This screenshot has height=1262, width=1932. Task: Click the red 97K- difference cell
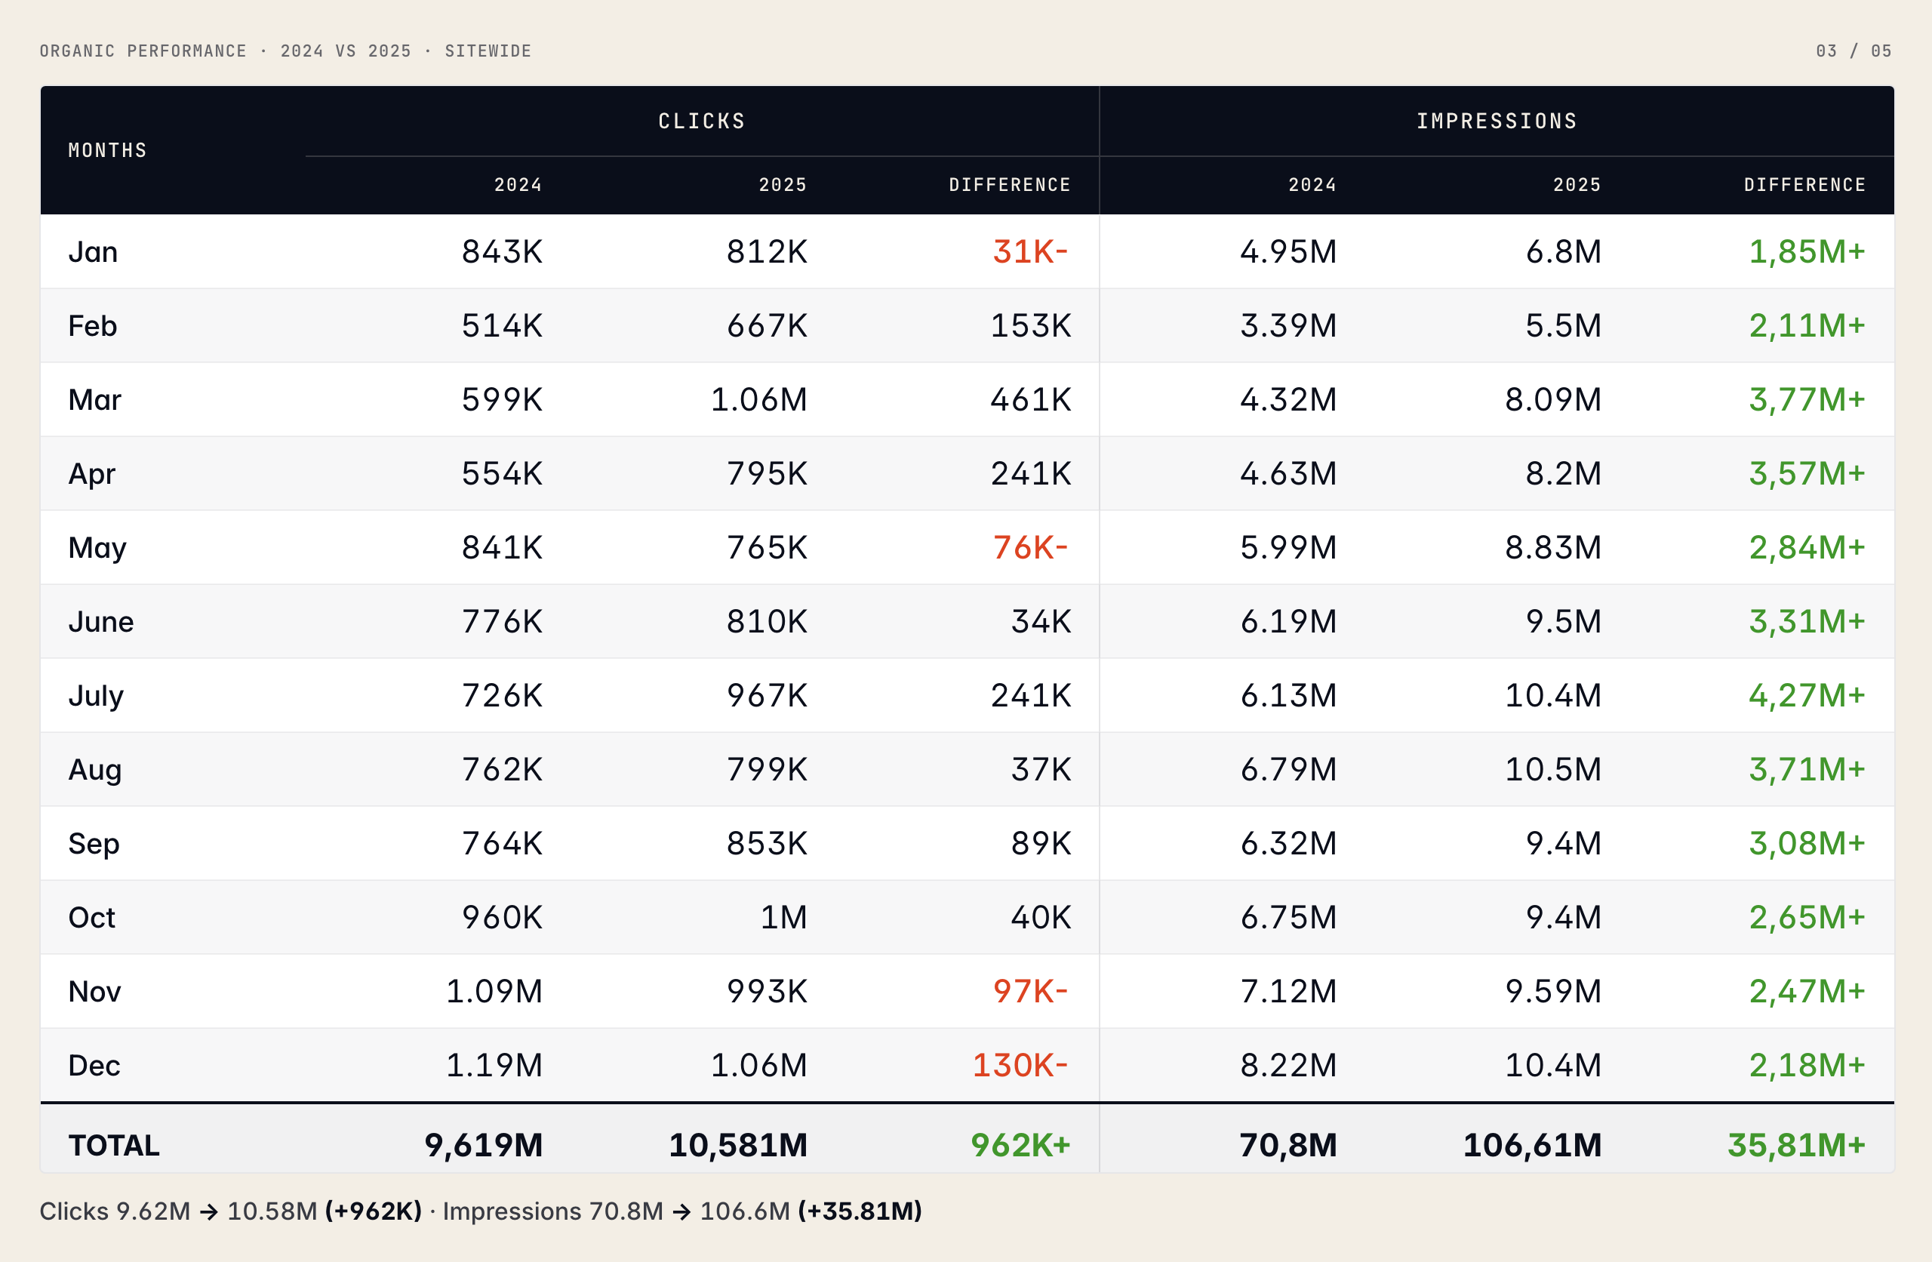[1031, 991]
